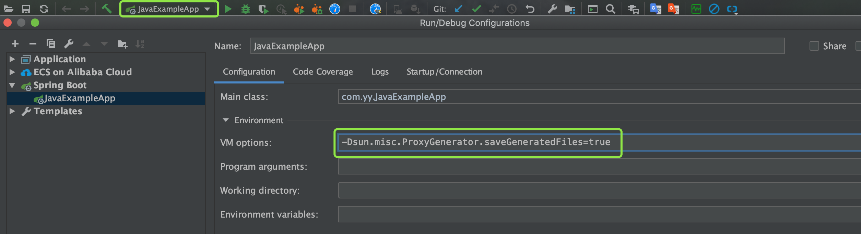Click the blue profiler gauge icon
This screenshot has width=861, height=234.
(335, 9)
